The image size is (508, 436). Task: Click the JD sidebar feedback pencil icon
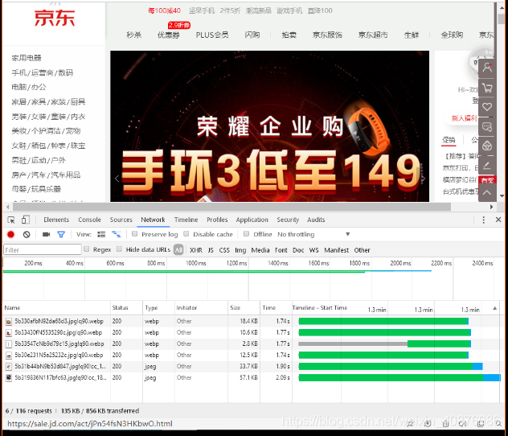(487, 167)
